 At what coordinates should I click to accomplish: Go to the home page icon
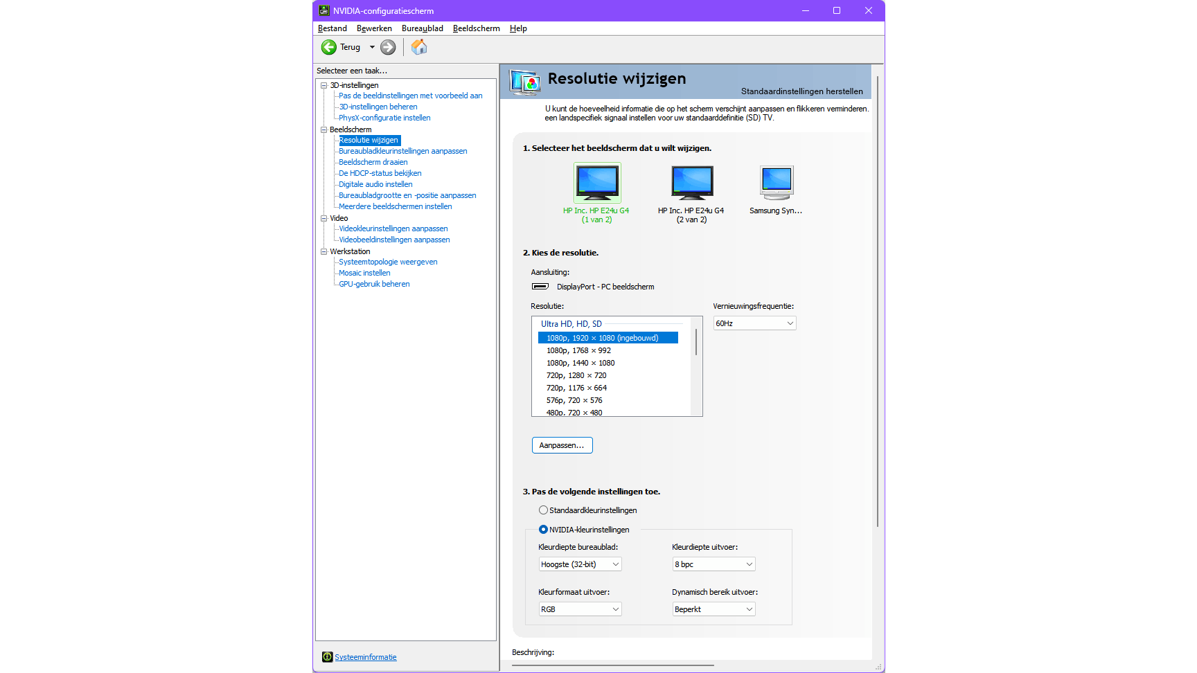(419, 47)
